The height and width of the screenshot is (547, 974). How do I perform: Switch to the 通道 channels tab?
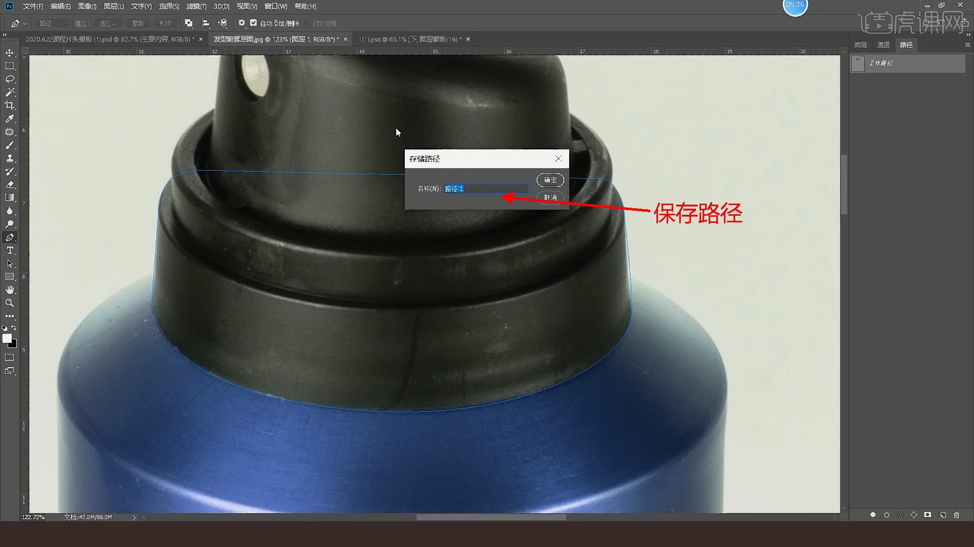[x=883, y=45]
